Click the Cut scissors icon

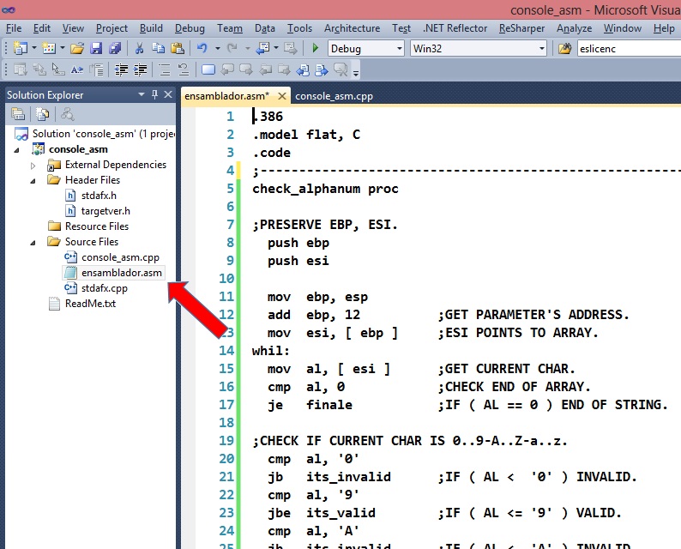tap(139, 49)
